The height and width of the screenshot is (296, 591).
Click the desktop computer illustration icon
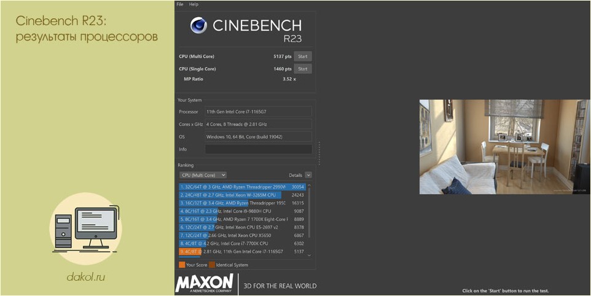coord(85,229)
